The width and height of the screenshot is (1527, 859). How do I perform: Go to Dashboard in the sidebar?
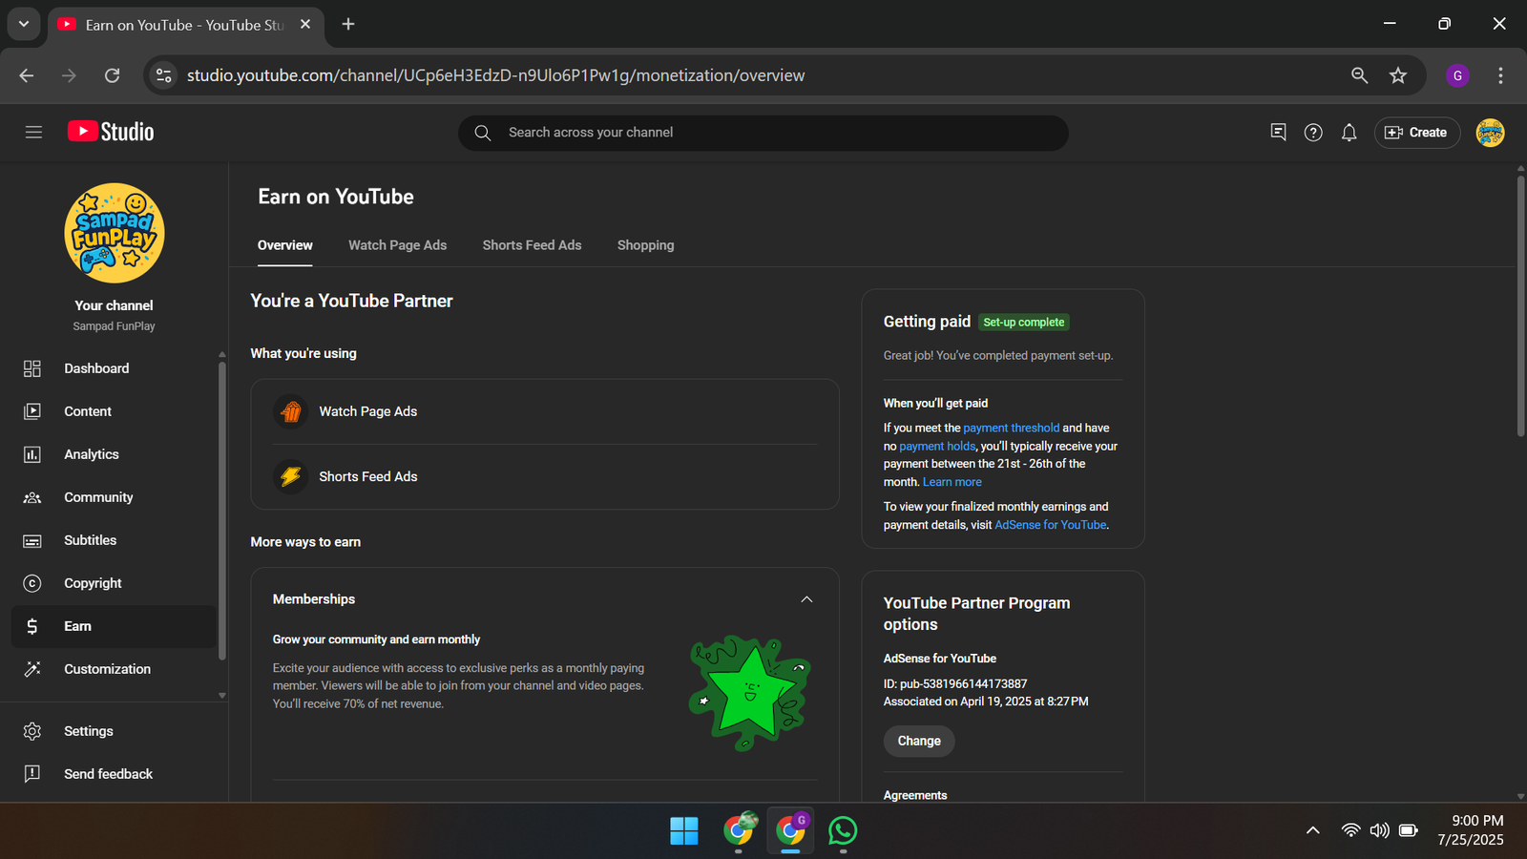(114, 368)
